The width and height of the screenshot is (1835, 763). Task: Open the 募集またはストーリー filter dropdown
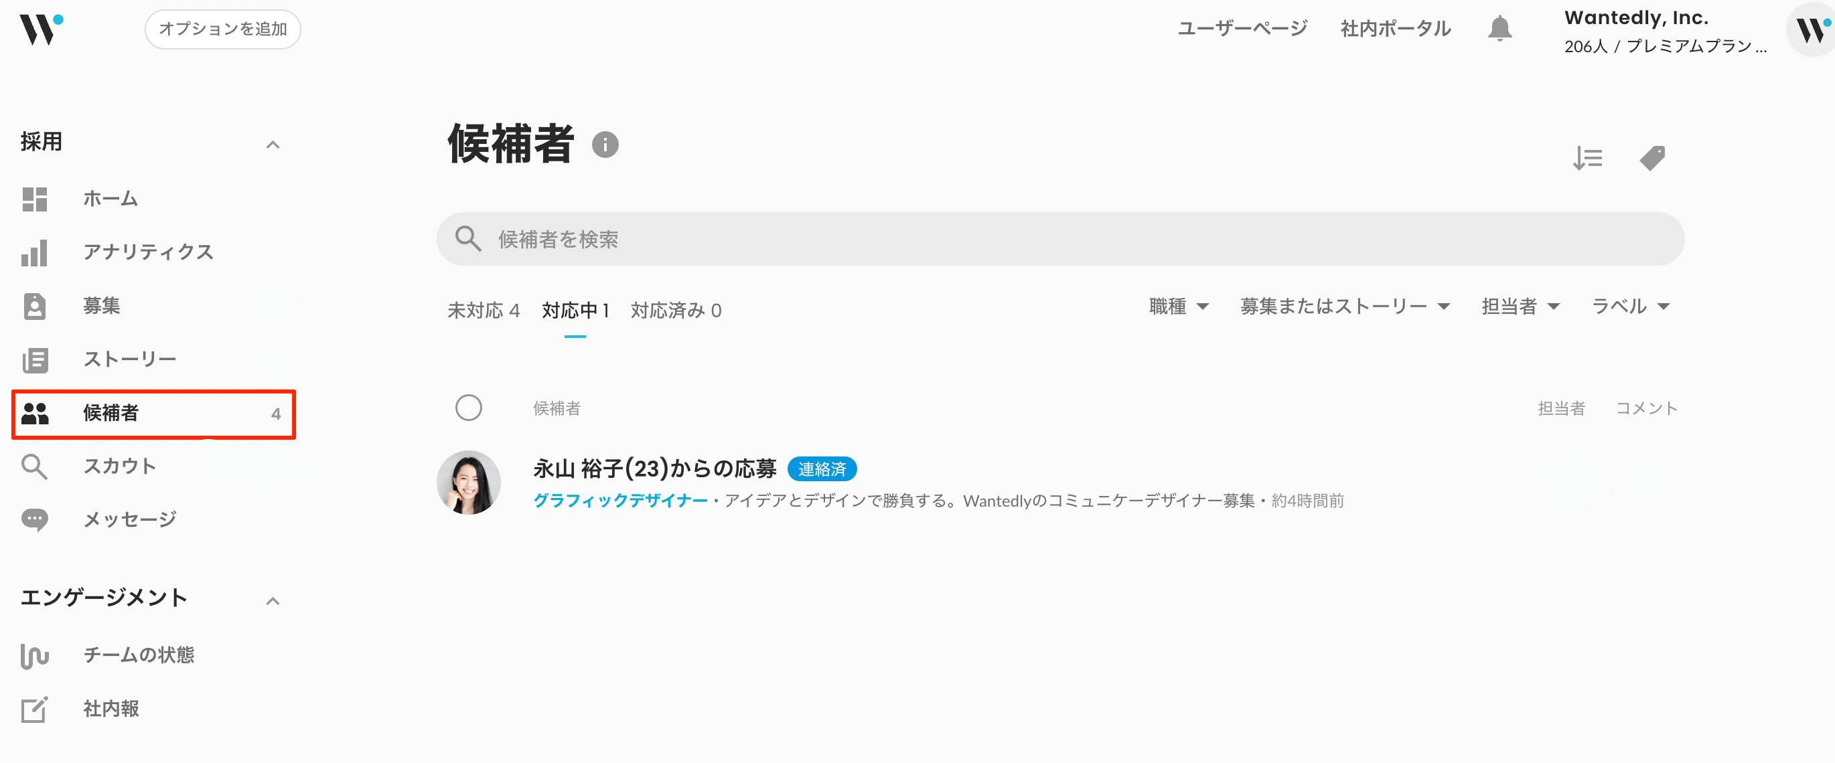click(1344, 307)
